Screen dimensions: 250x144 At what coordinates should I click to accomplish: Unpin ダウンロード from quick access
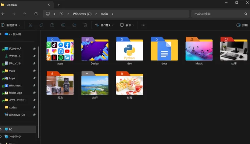coord(34,56)
